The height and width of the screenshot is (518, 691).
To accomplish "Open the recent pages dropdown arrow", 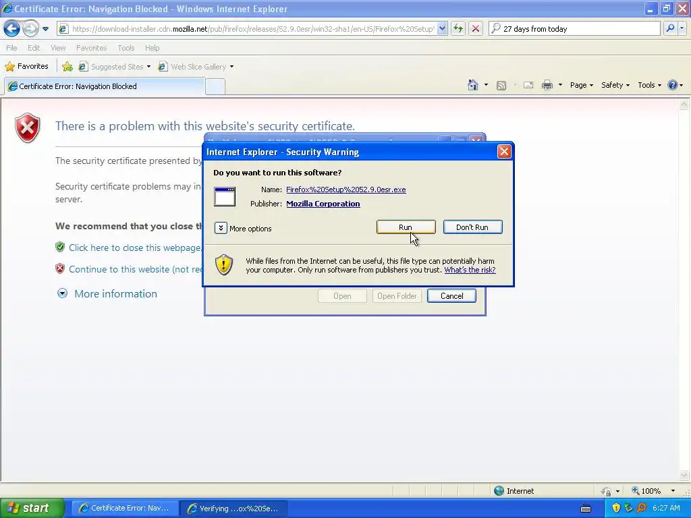I will point(45,29).
